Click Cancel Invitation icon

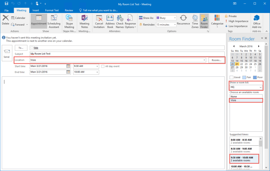coord(99,21)
